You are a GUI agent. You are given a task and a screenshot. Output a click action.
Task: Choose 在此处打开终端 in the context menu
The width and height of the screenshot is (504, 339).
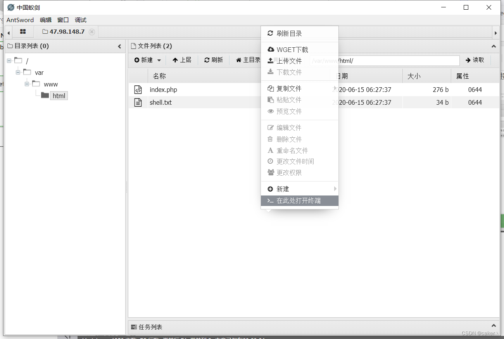click(x=300, y=201)
